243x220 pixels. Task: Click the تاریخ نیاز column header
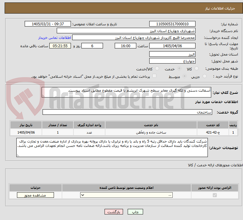[x=26, y=125]
